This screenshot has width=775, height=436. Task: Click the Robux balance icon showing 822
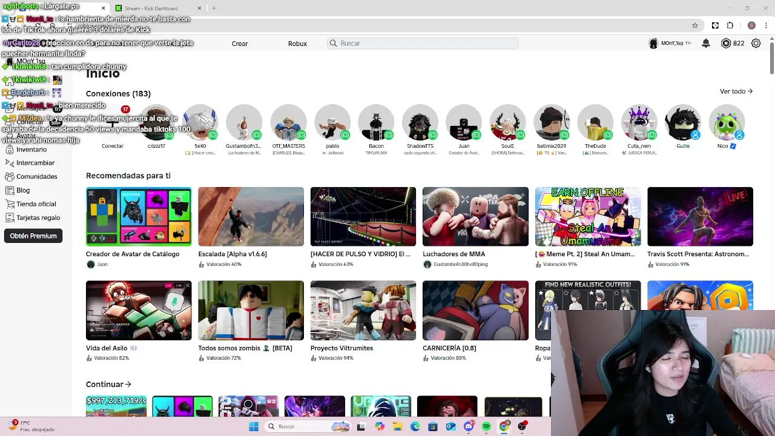[726, 43]
